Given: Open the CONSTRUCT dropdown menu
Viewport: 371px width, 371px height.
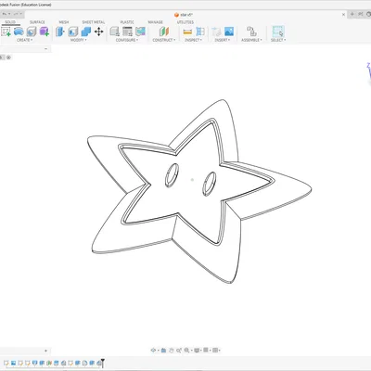Looking at the screenshot, I should [x=164, y=40].
